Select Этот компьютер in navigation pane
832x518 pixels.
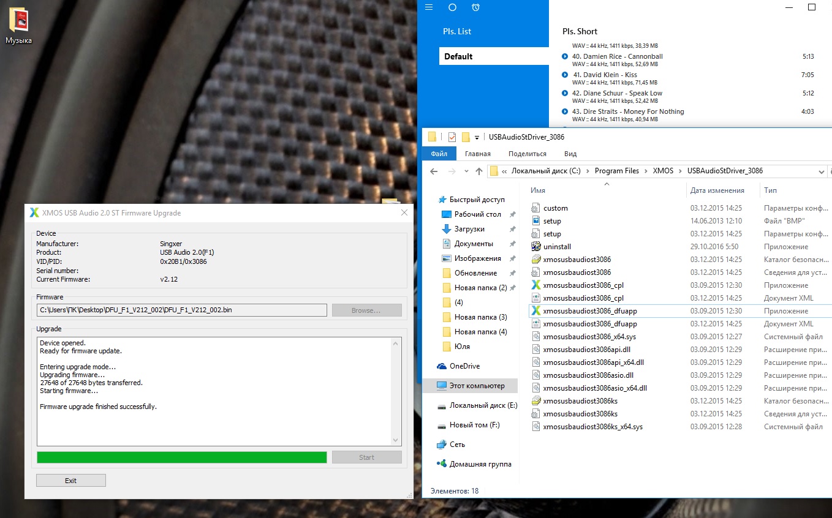pyautogui.click(x=471, y=386)
